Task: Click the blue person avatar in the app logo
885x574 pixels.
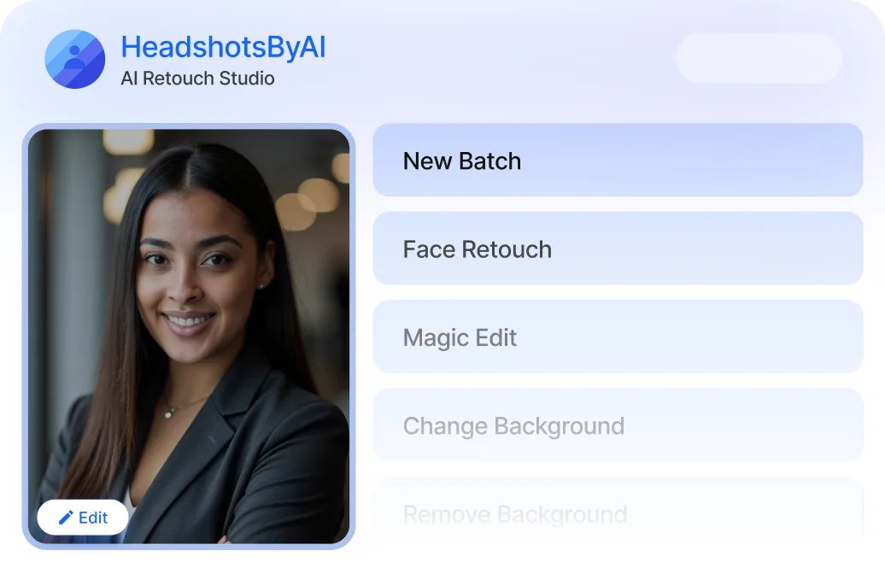Action: [75, 60]
